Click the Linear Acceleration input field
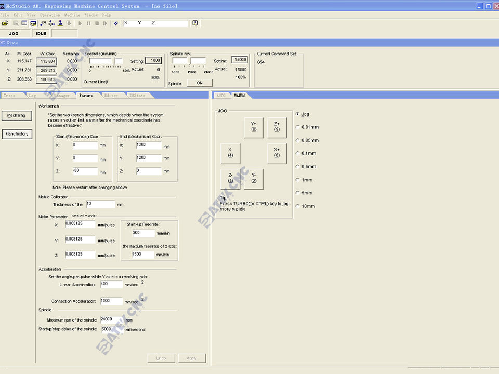This screenshot has width=499, height=374. coord(111,285)
